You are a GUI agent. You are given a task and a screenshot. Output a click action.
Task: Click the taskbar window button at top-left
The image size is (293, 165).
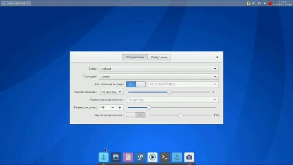tap(16, 3)
